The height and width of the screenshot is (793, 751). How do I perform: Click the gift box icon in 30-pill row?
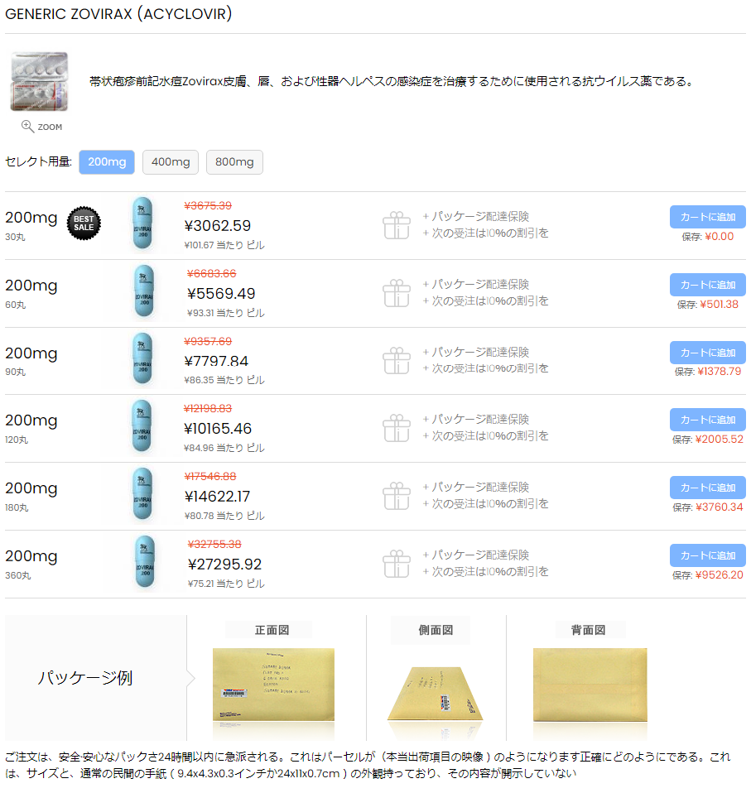coord(397,225)
